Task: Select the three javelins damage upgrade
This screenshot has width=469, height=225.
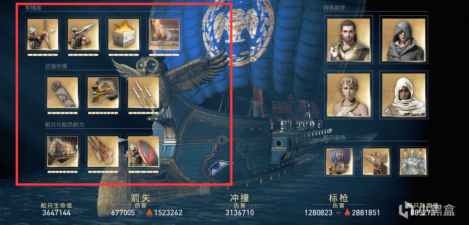Action: pyautogui.click(x=143, y=93)
